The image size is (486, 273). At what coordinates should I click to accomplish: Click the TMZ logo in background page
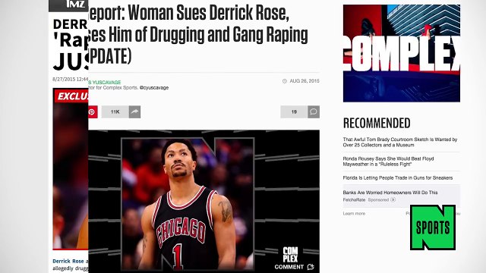(75, 5)
